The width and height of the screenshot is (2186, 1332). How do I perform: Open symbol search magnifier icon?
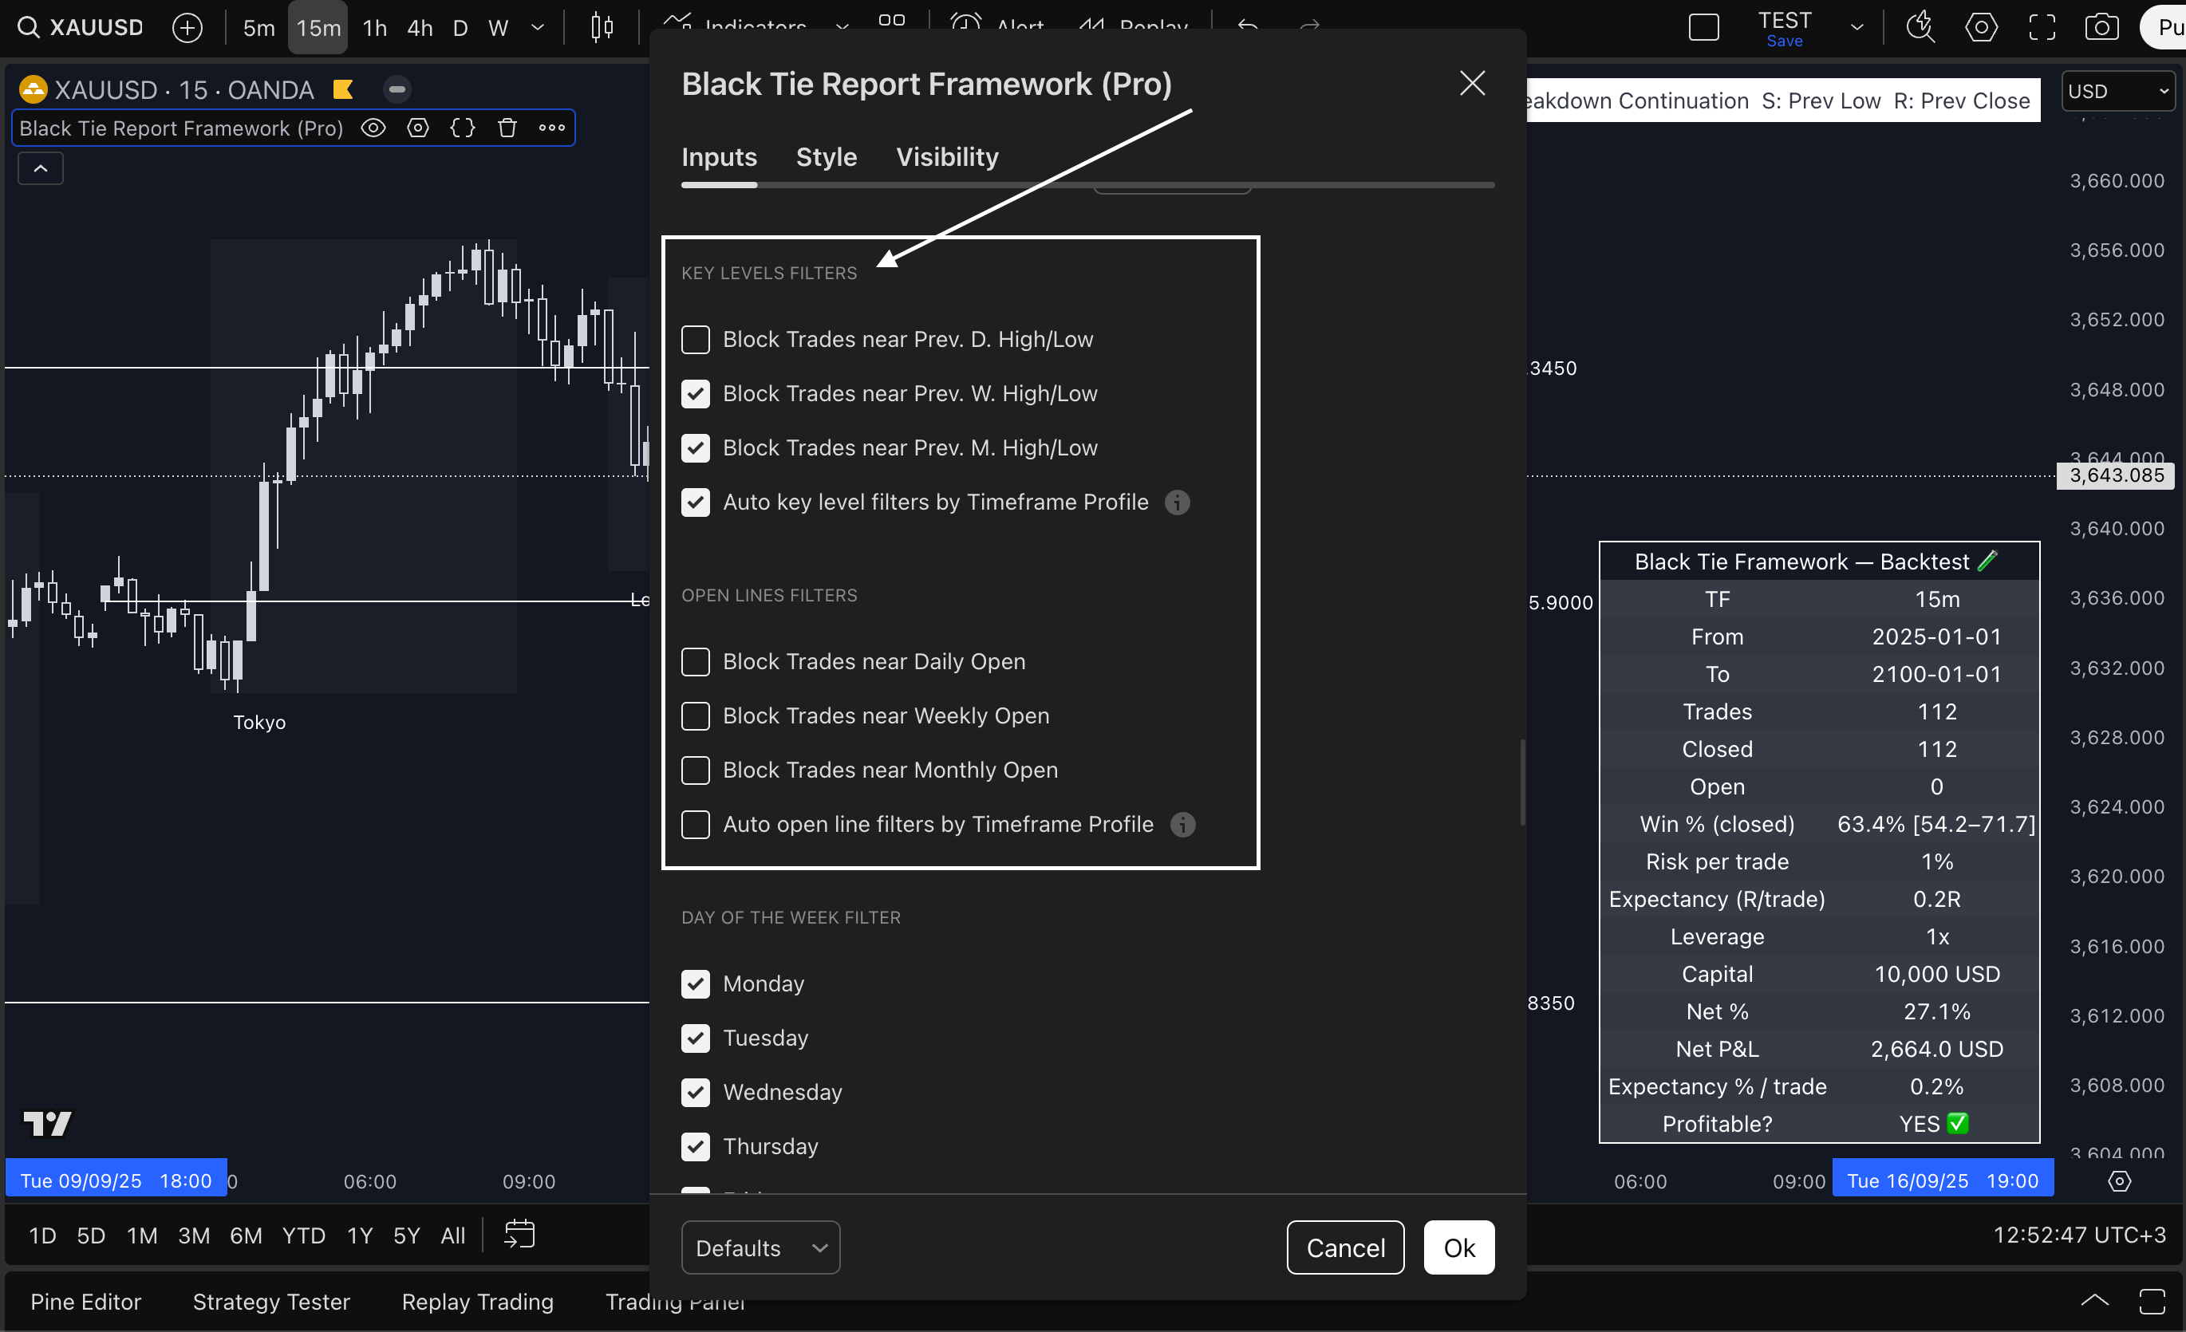pyautogui.click(x=29, y=27)
